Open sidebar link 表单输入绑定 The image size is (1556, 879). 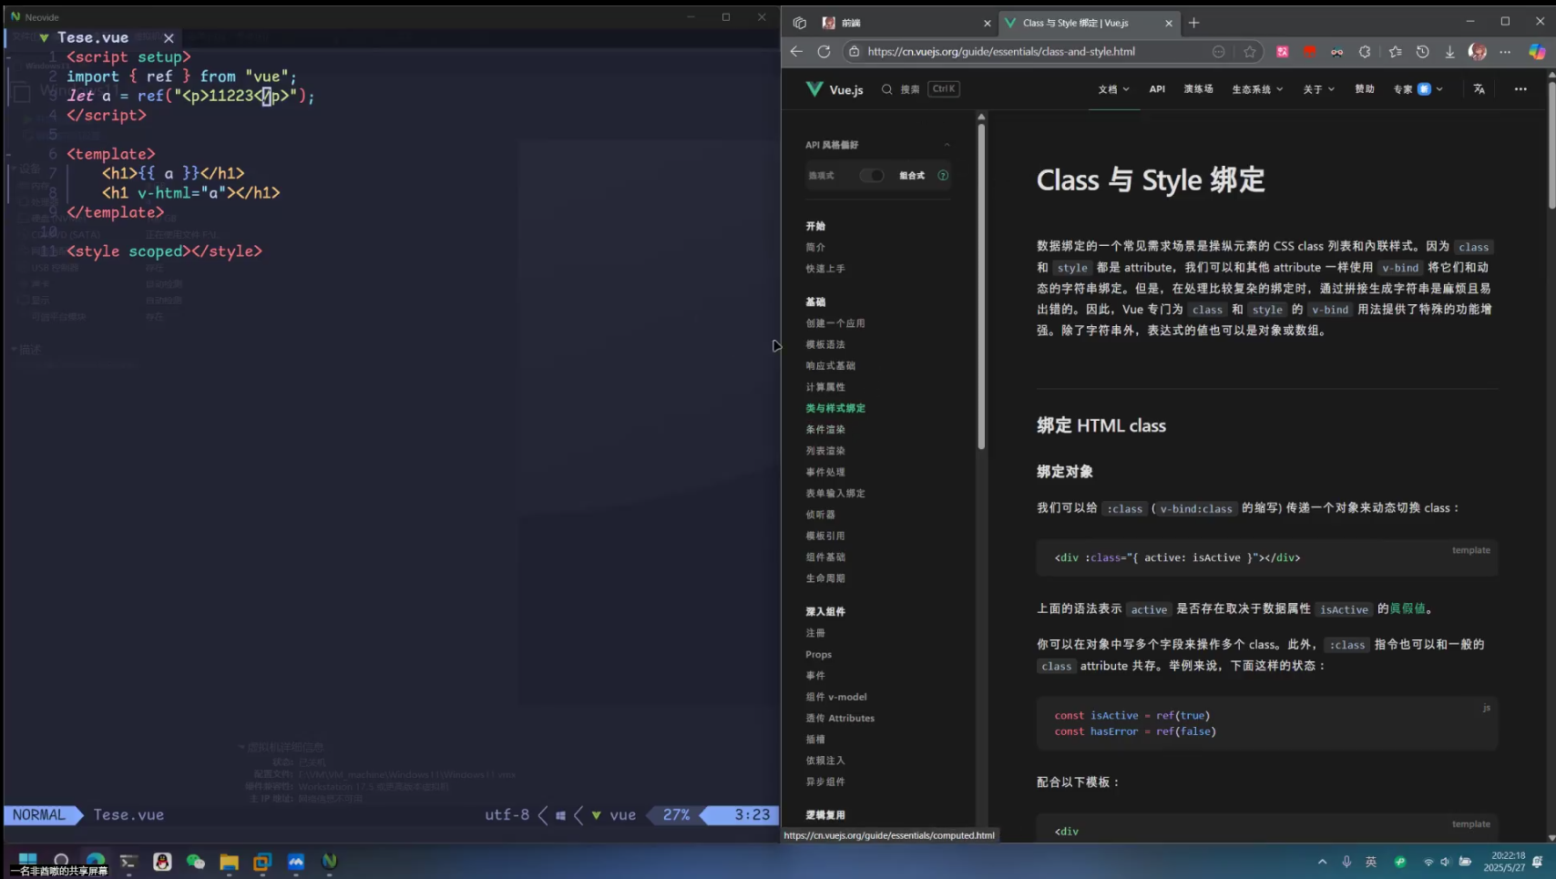pyautogui.click(x=835, y=494)
